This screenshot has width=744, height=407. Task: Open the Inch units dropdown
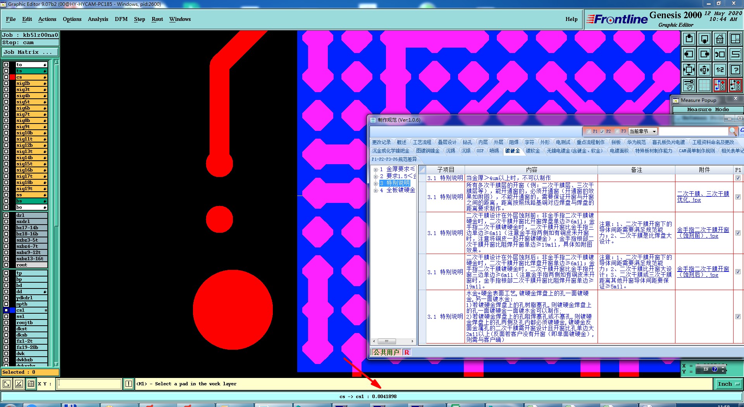(x=728, y=384)
